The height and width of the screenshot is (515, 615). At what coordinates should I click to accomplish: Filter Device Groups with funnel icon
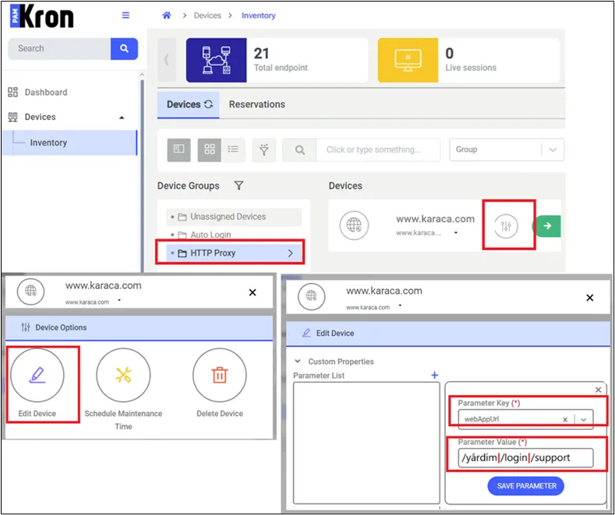point(239,185)
